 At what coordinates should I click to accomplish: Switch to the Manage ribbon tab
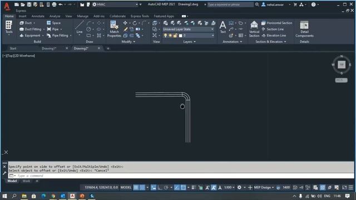pos(83,16)
